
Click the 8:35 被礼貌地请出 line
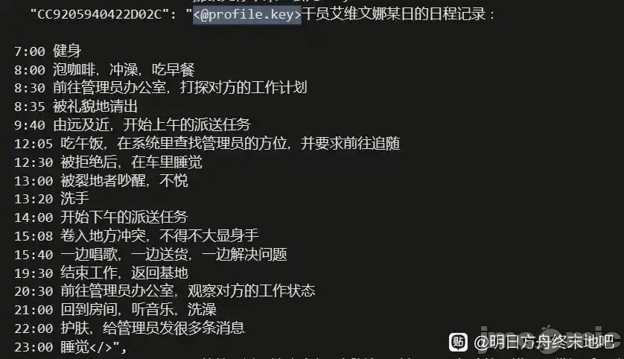point(76,107)
